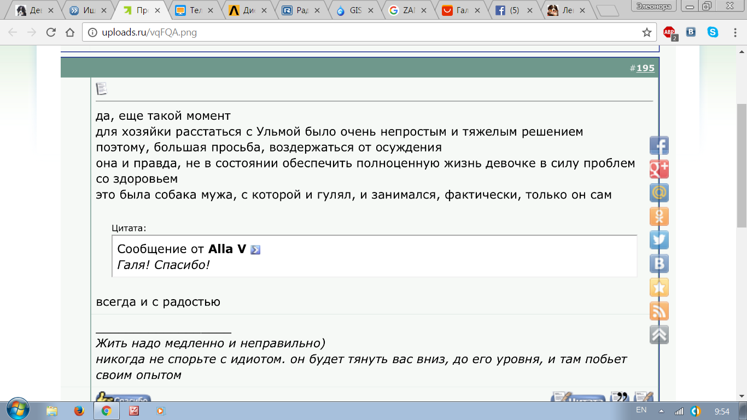The height and width of the screenshot is (420, 747).
Task: Open Firefox from the taskbar
Action: 78,411
